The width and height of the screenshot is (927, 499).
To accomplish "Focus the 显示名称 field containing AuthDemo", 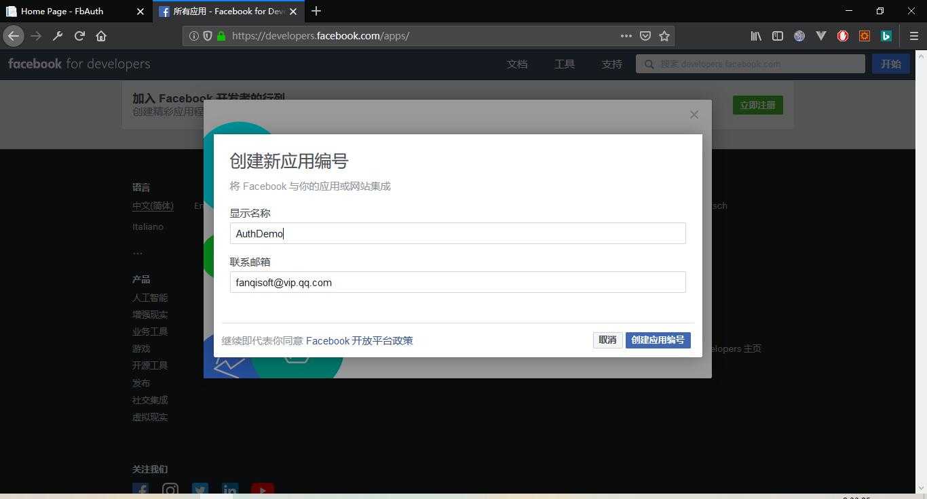I will [x=457, y=233].
